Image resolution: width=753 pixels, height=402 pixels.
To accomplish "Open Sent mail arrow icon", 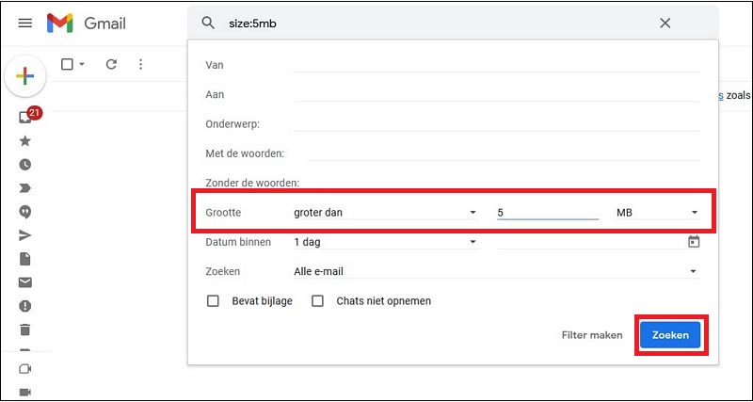I will coord(25,235).
